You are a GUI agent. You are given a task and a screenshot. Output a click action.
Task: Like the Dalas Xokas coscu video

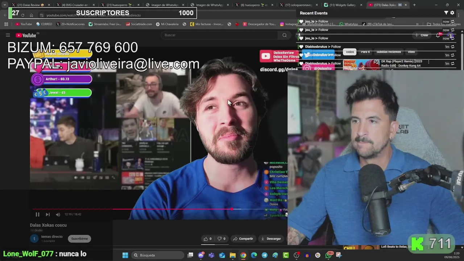coord(208,239)
